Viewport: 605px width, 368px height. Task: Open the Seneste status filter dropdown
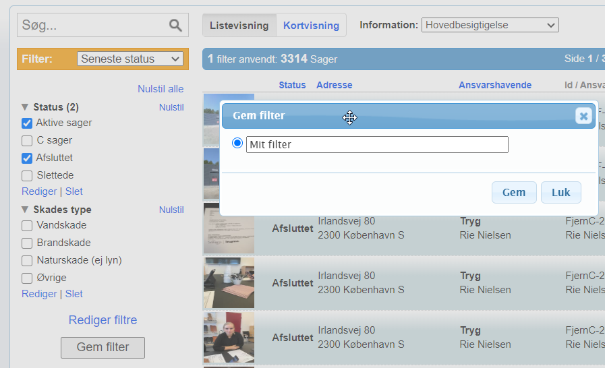point(130,59)
